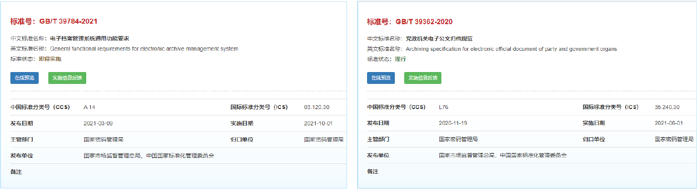Click 主管部门 value 国家密码管理局 in GB/T 39784-2021 card
Screen dimensions: 697x189
103,140
